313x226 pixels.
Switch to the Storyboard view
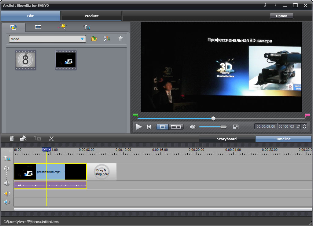point(226,139)
